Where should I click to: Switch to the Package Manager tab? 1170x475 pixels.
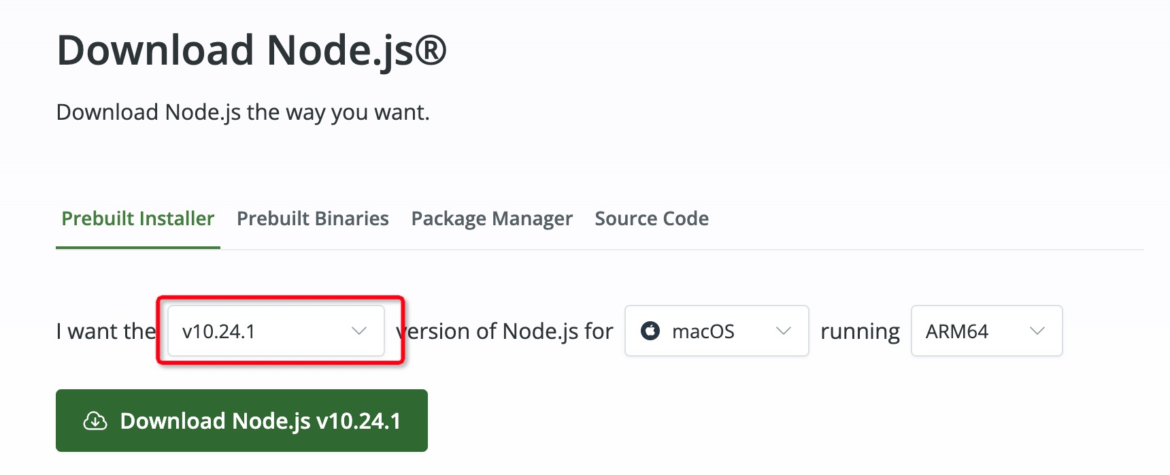click(x=491, y=218)
